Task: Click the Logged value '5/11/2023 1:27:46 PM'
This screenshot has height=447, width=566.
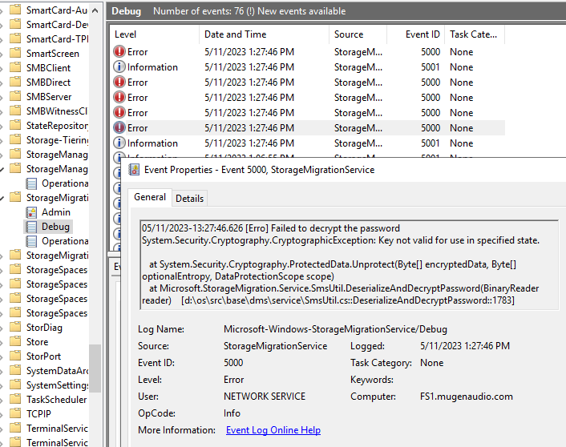Action: pyautogui.click(x=465, y=346)
